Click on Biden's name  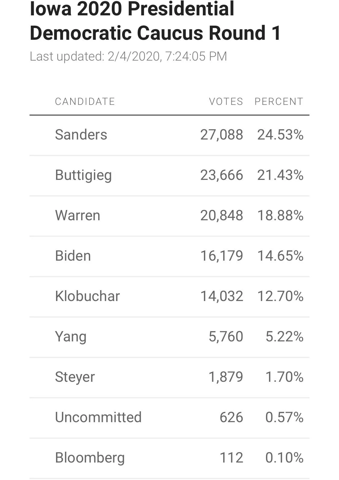coord(73,256)
